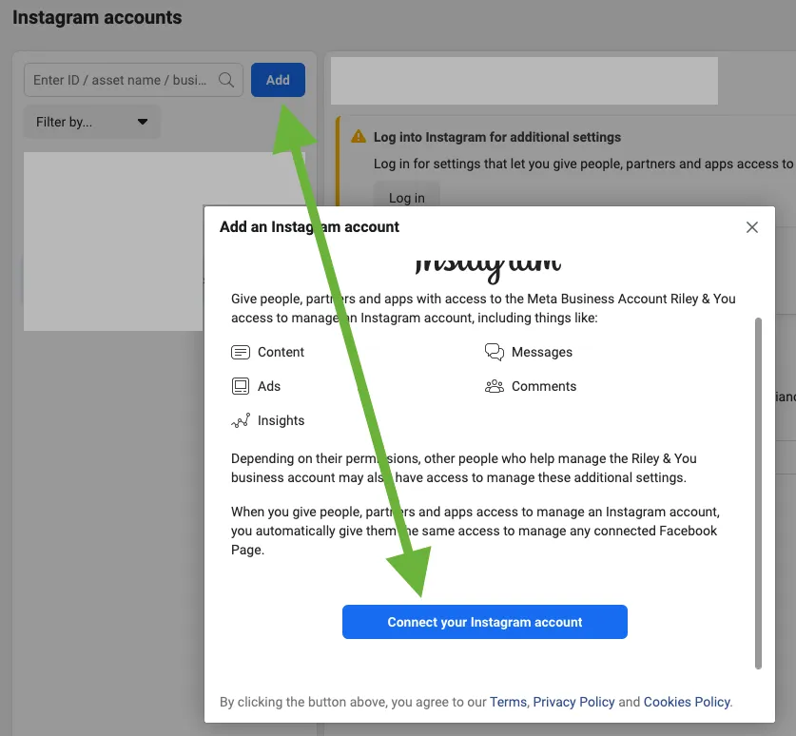
Task: Click the 'Messages' label
Action: click(x=542, y=352)
